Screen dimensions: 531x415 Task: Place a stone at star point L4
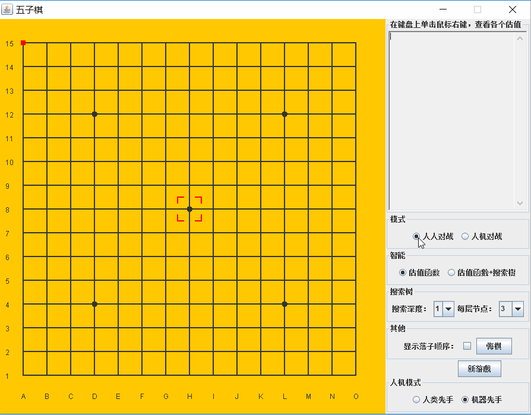tap(285, 304)
